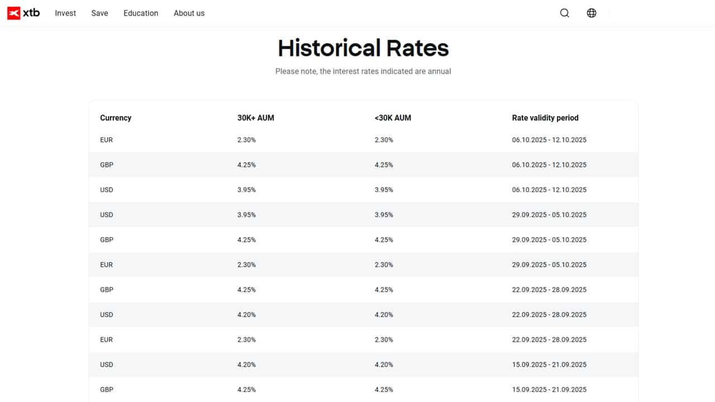This screenshot has width=715, height=402.
Task: Open the search icon
Action: click(565, 13)
